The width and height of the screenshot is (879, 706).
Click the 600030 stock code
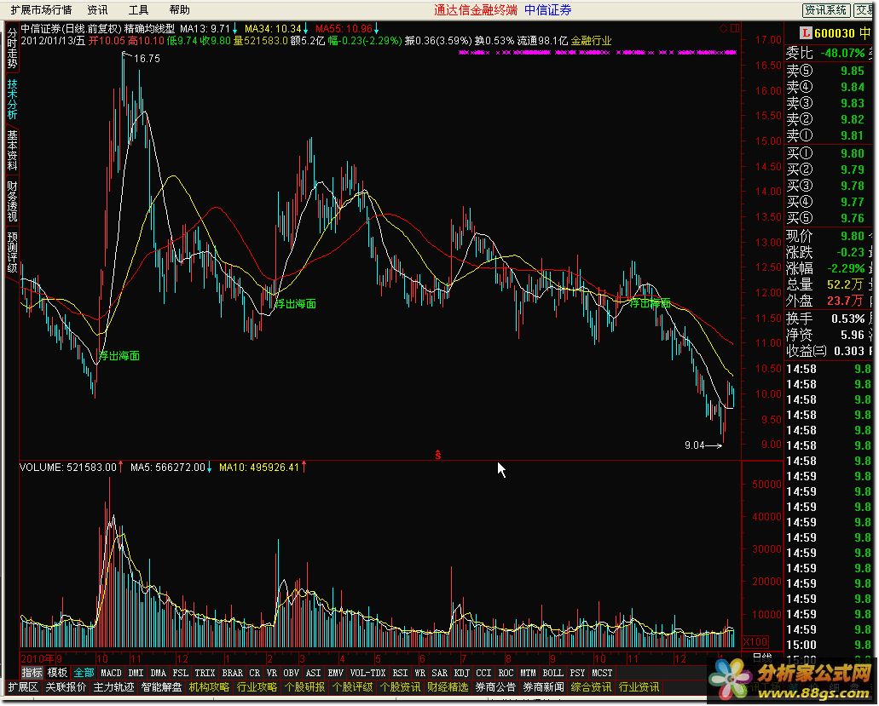pos(835,33)
